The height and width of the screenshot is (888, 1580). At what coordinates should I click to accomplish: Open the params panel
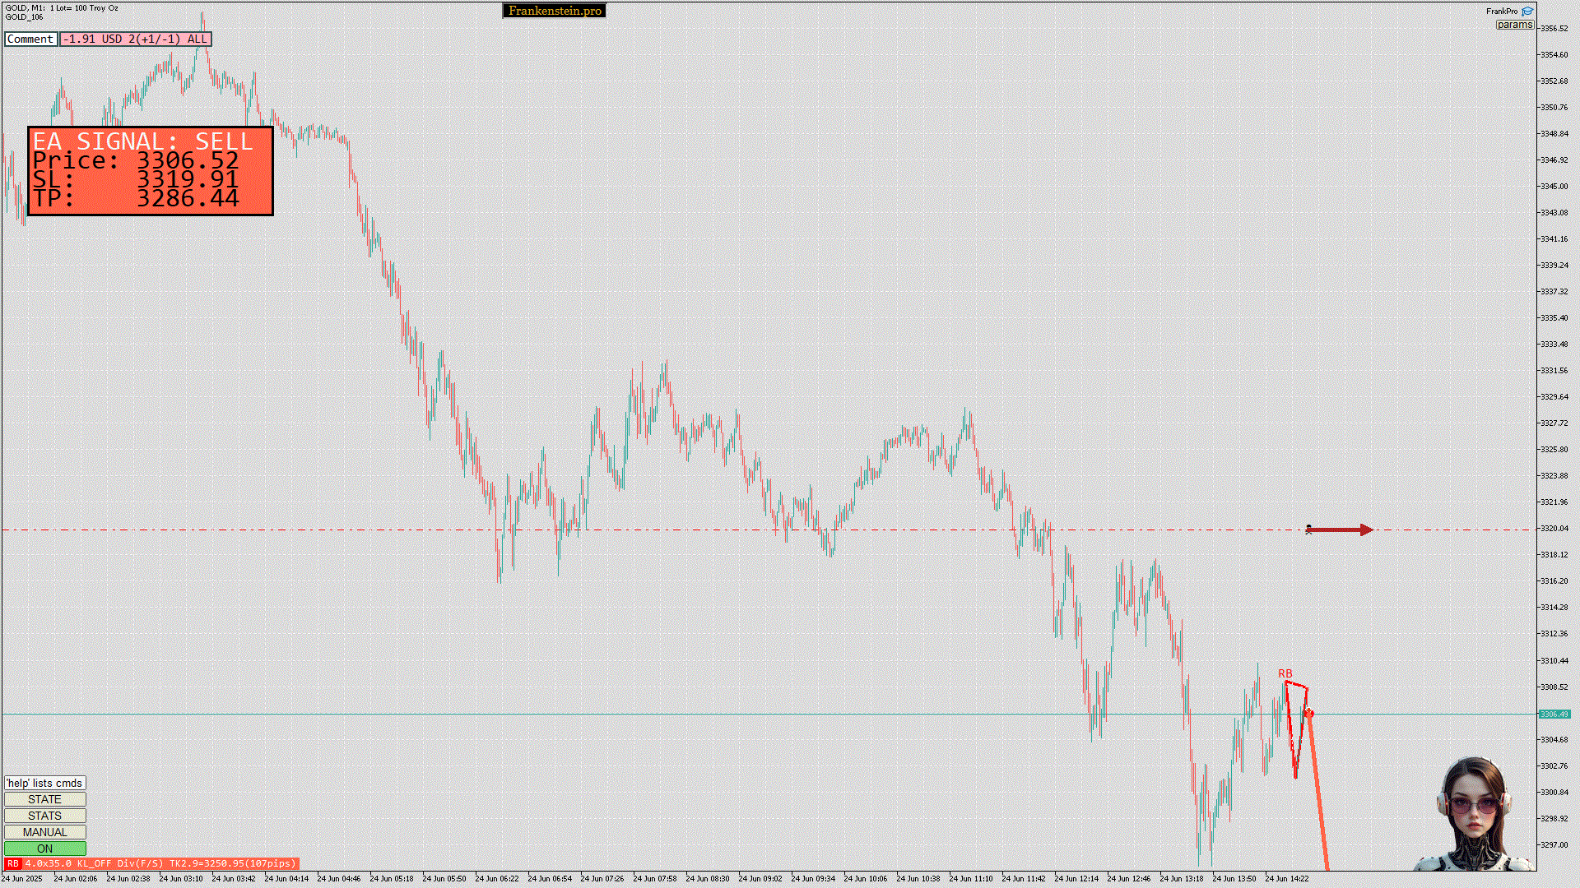pos(1514,25)
